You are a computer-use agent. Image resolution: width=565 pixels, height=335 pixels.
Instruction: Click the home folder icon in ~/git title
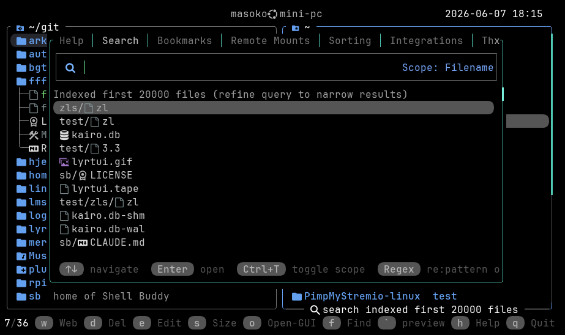[x=20, y=28]
